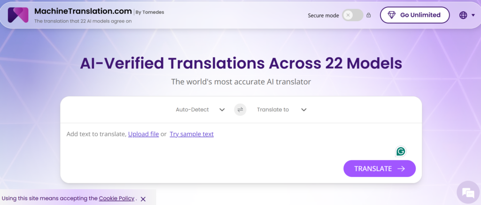The height and width of the screenshot is (205, 481).
Task: Click the Go Unlimited label text
Action: 420,15
